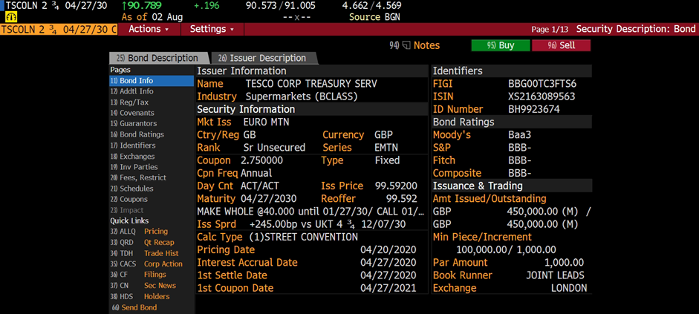Switch to the Bond Description tab
Viewport: 699px width, 314px height.
(x=159, y=59)
